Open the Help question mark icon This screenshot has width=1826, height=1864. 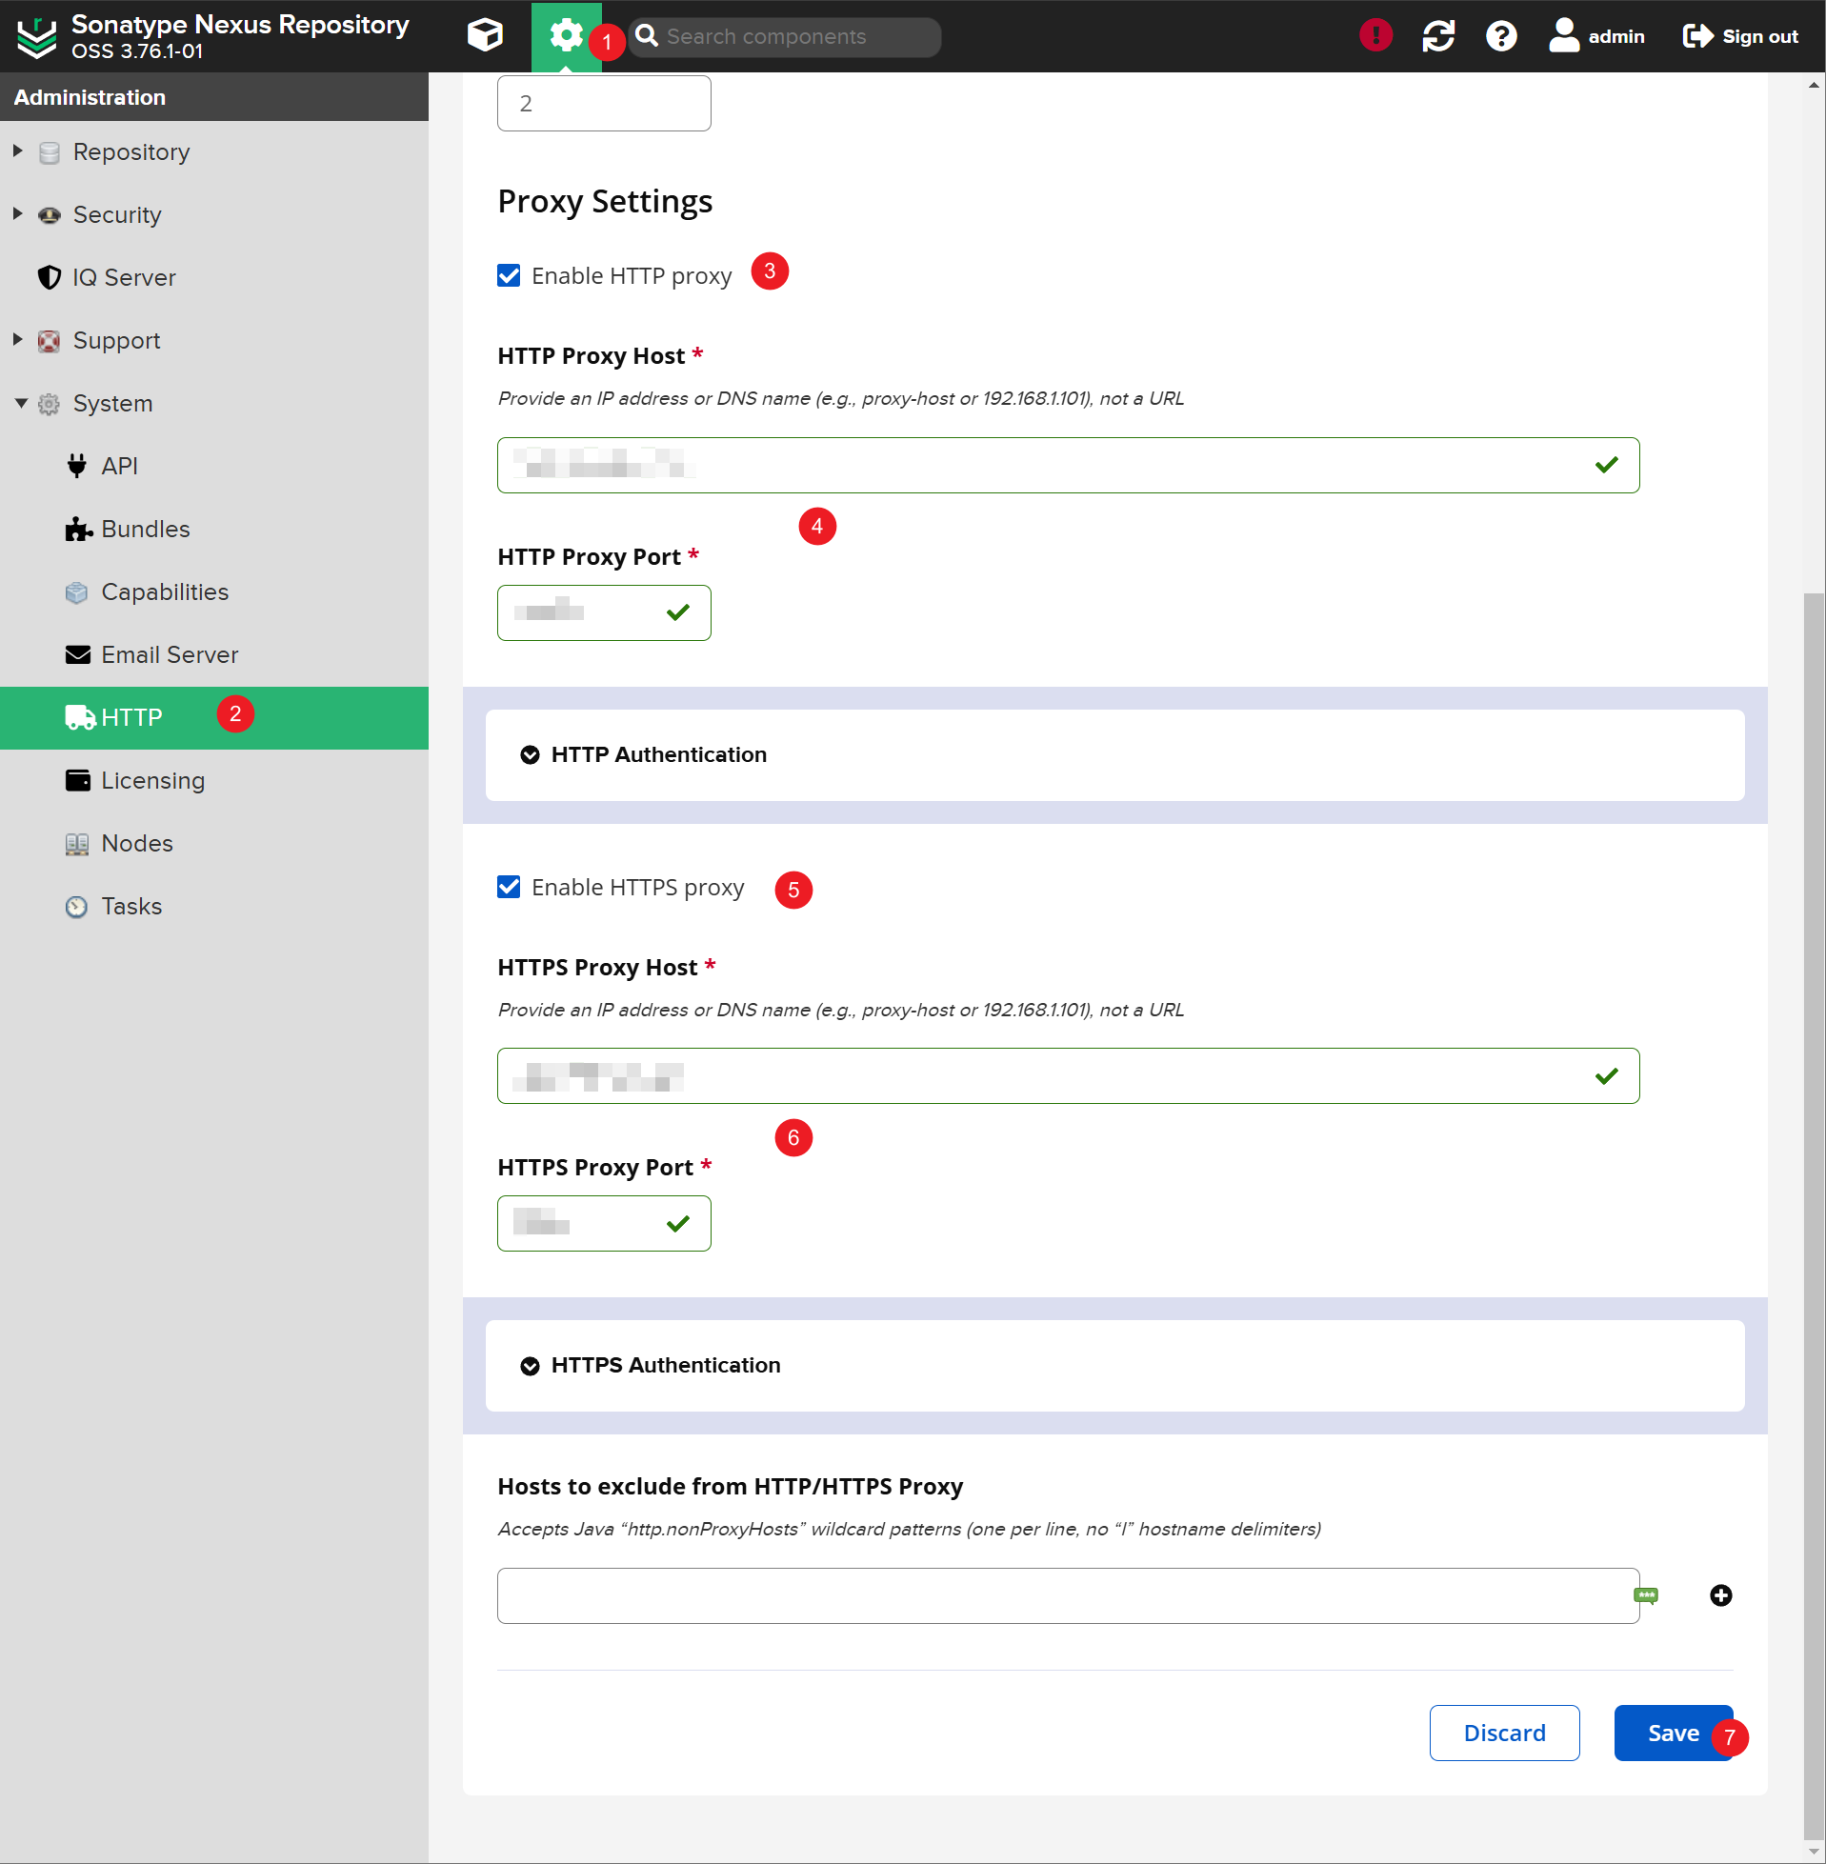coord(1501,35)
